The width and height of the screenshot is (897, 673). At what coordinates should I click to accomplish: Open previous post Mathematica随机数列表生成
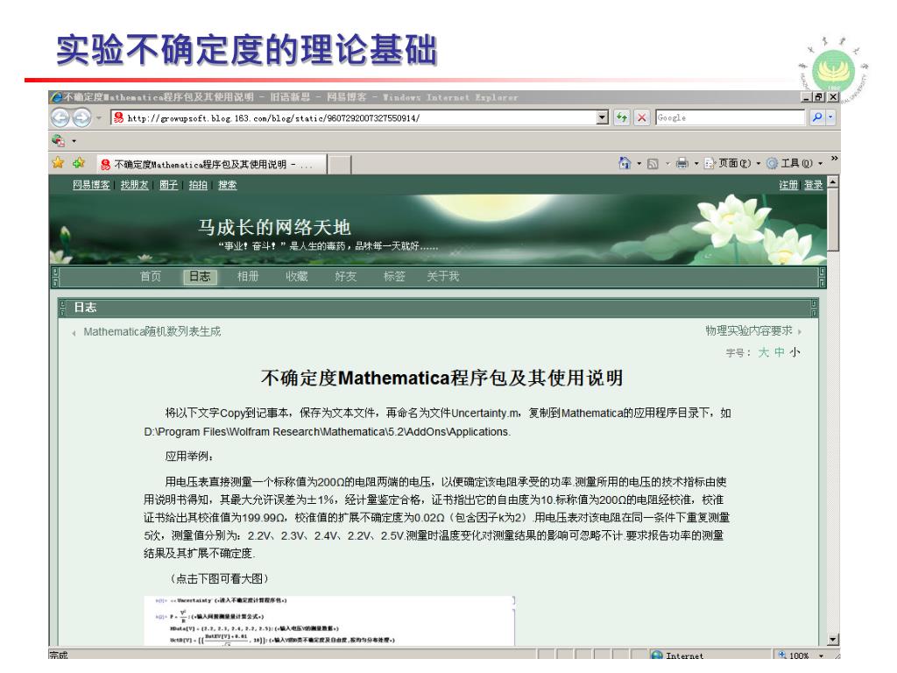pos(152,332)
